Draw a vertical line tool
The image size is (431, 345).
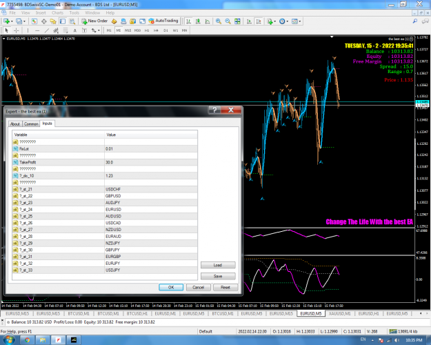point(28,30)
